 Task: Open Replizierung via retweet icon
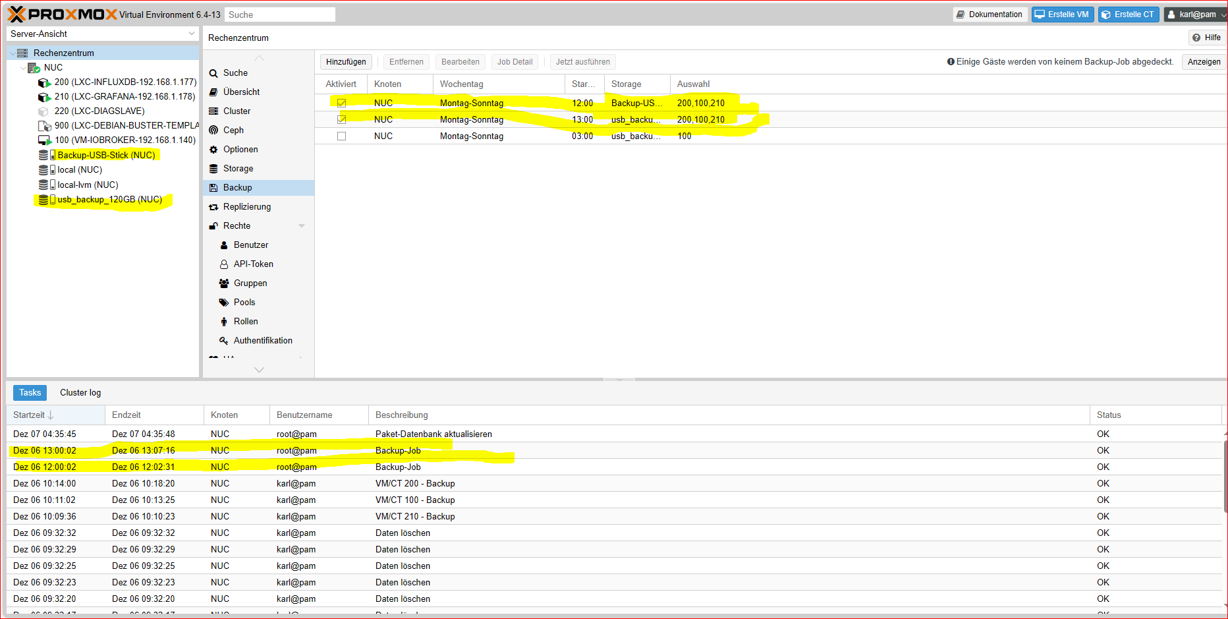(x=213, y=207)
